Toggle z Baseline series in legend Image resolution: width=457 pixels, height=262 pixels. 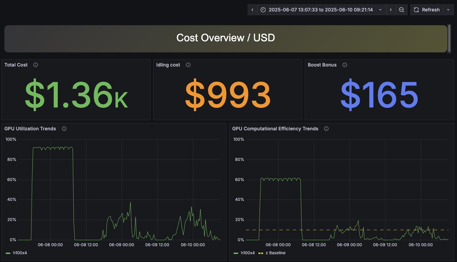tap(277, 253)
